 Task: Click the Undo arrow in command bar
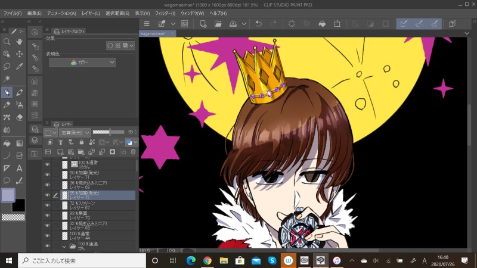258,24
